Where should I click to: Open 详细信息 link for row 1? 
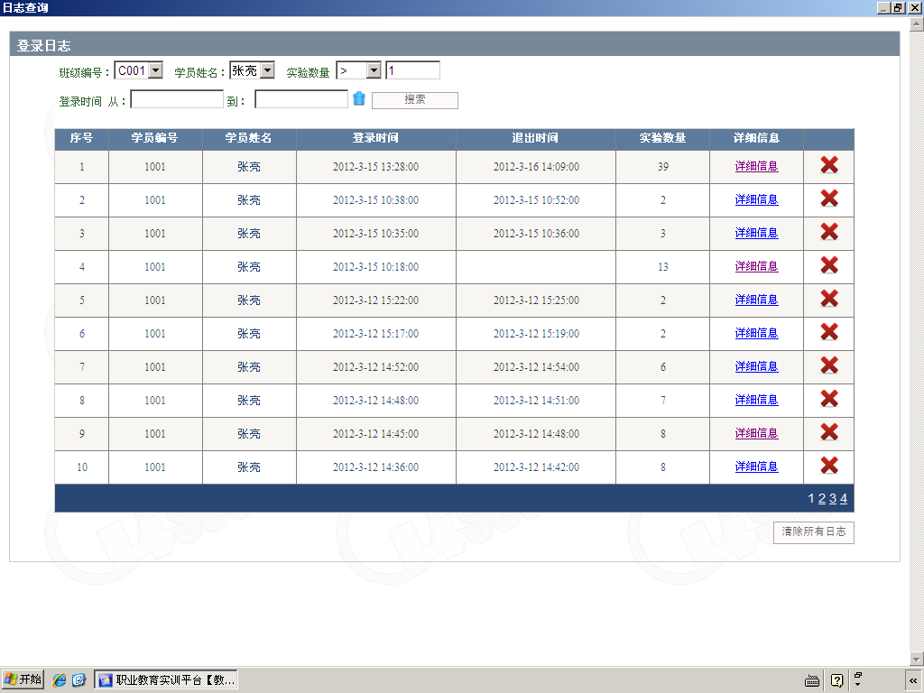point(757,166)
